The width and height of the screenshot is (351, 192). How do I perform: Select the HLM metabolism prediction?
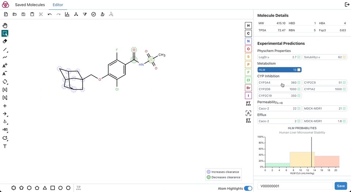click(279, 70)
